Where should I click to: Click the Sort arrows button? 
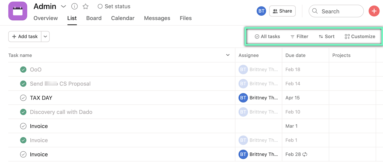(327, 37)
